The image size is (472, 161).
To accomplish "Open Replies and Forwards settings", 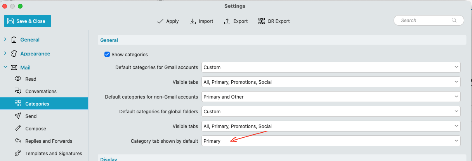I will tap(49, 141).
